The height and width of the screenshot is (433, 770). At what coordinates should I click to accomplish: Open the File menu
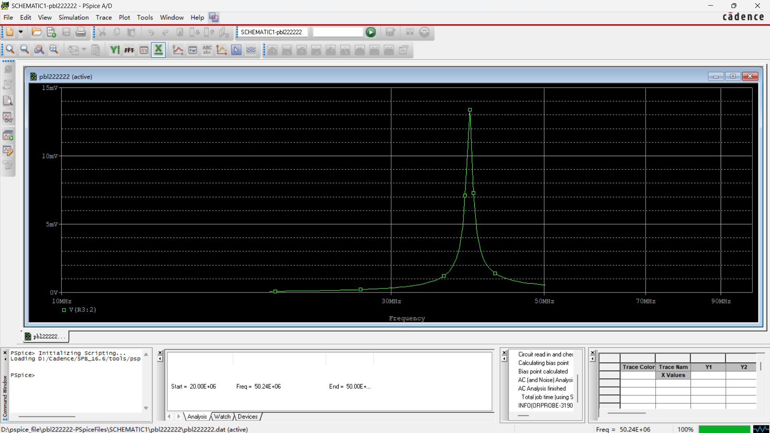point(8,17)
